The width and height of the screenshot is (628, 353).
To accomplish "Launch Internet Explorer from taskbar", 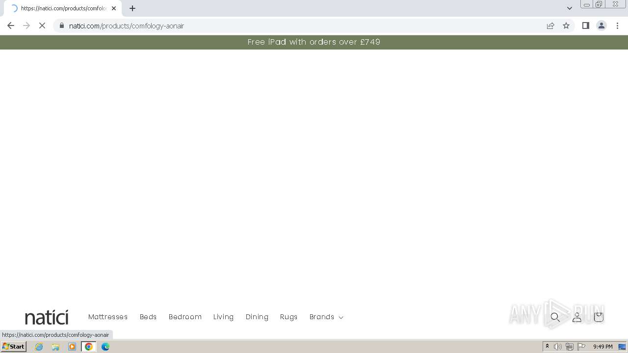I will pos(39,347).
